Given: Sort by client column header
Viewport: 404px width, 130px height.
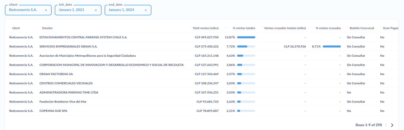Looking at the screenshot, I should point(16,28).
